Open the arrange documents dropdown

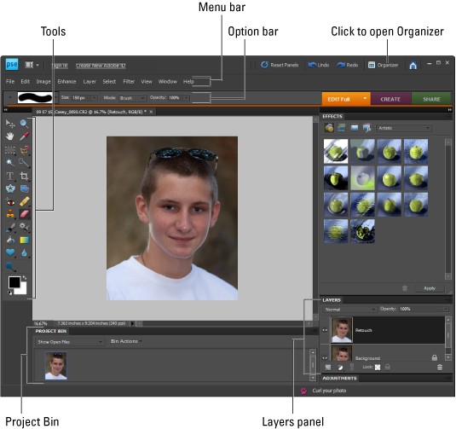(x=32, y=65)
